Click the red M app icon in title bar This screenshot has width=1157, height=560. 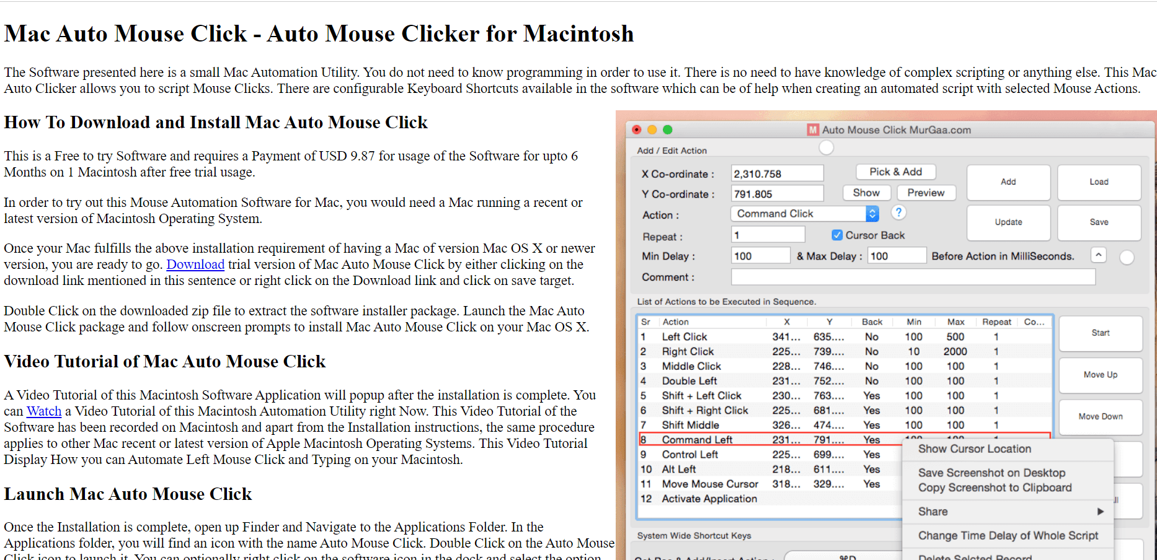[x=813, y=129]
